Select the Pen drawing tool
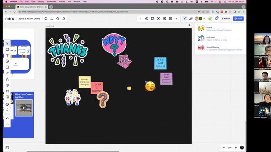This screenshot has width=271, height=152. 7,79
